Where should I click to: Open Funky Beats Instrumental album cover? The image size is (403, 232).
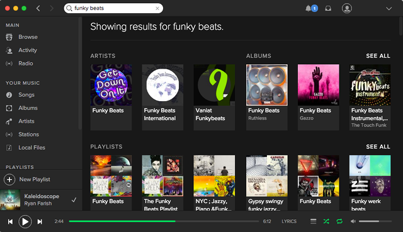point(370,85)
